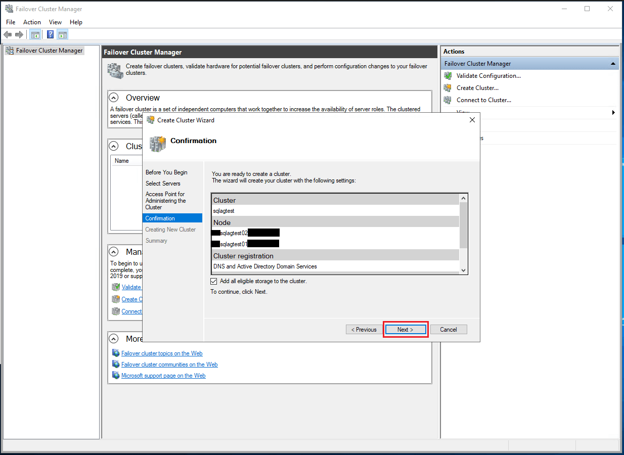Toggle the Show/Hide Console Tree toolbar icon
Screen dimensions: 624x455
pos(35,34)
